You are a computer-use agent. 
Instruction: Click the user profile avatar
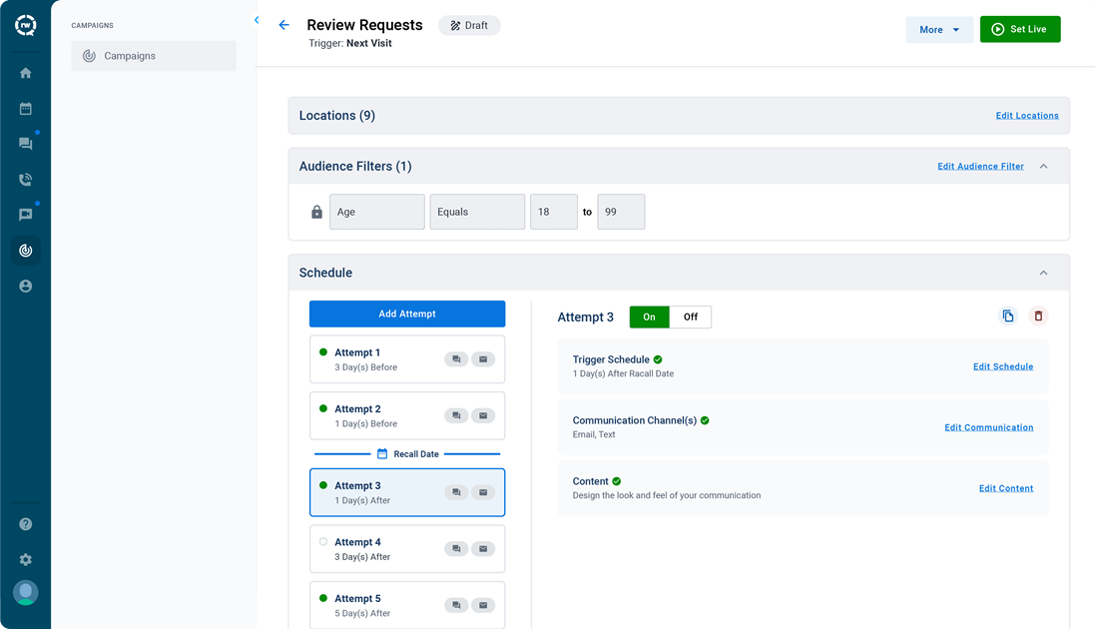pos(25,593)
